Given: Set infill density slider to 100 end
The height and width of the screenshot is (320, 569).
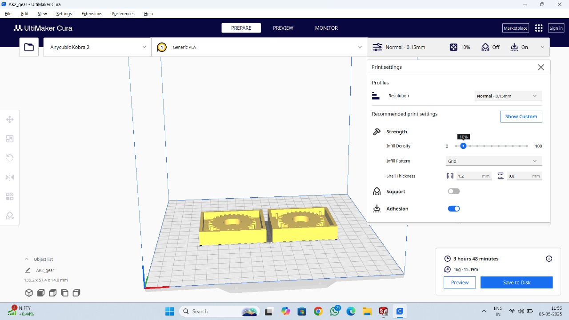Looking at the screenshot, I should pyautogui.click(x=527, y=146).
